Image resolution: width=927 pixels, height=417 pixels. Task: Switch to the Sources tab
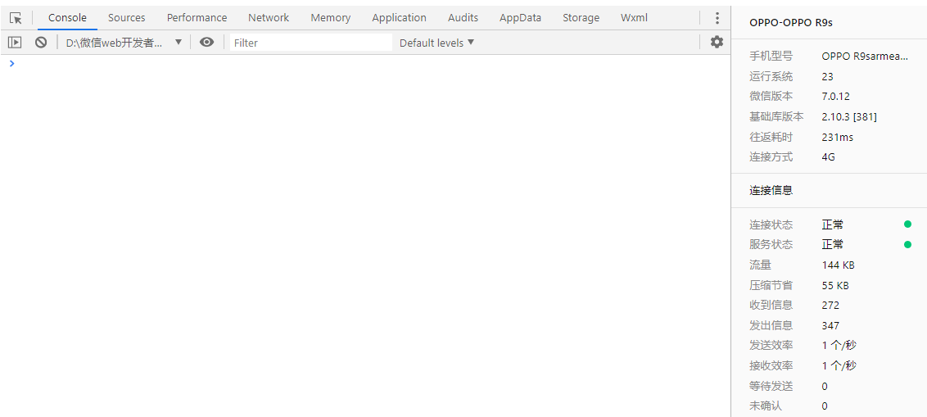[126, 18]
